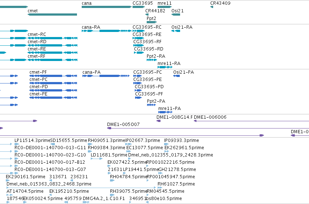
Task: Select the Osi21 gene feature
Action: [x=176, y=15]
